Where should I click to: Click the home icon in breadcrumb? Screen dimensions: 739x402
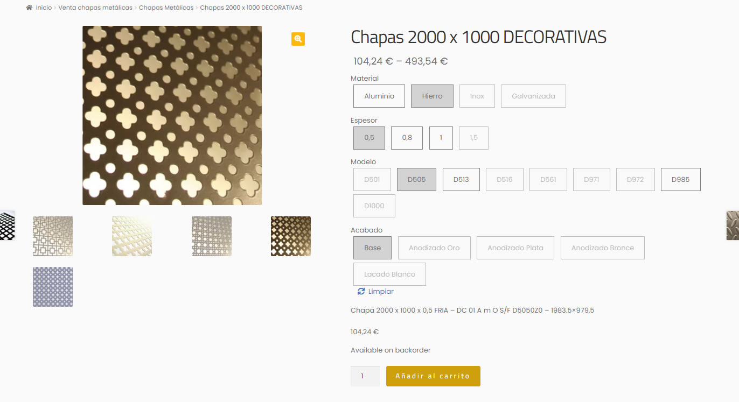[29, 8]
